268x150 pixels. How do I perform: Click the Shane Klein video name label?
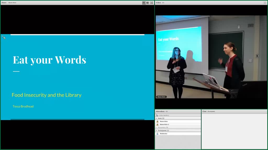click(x=161, y=97)
